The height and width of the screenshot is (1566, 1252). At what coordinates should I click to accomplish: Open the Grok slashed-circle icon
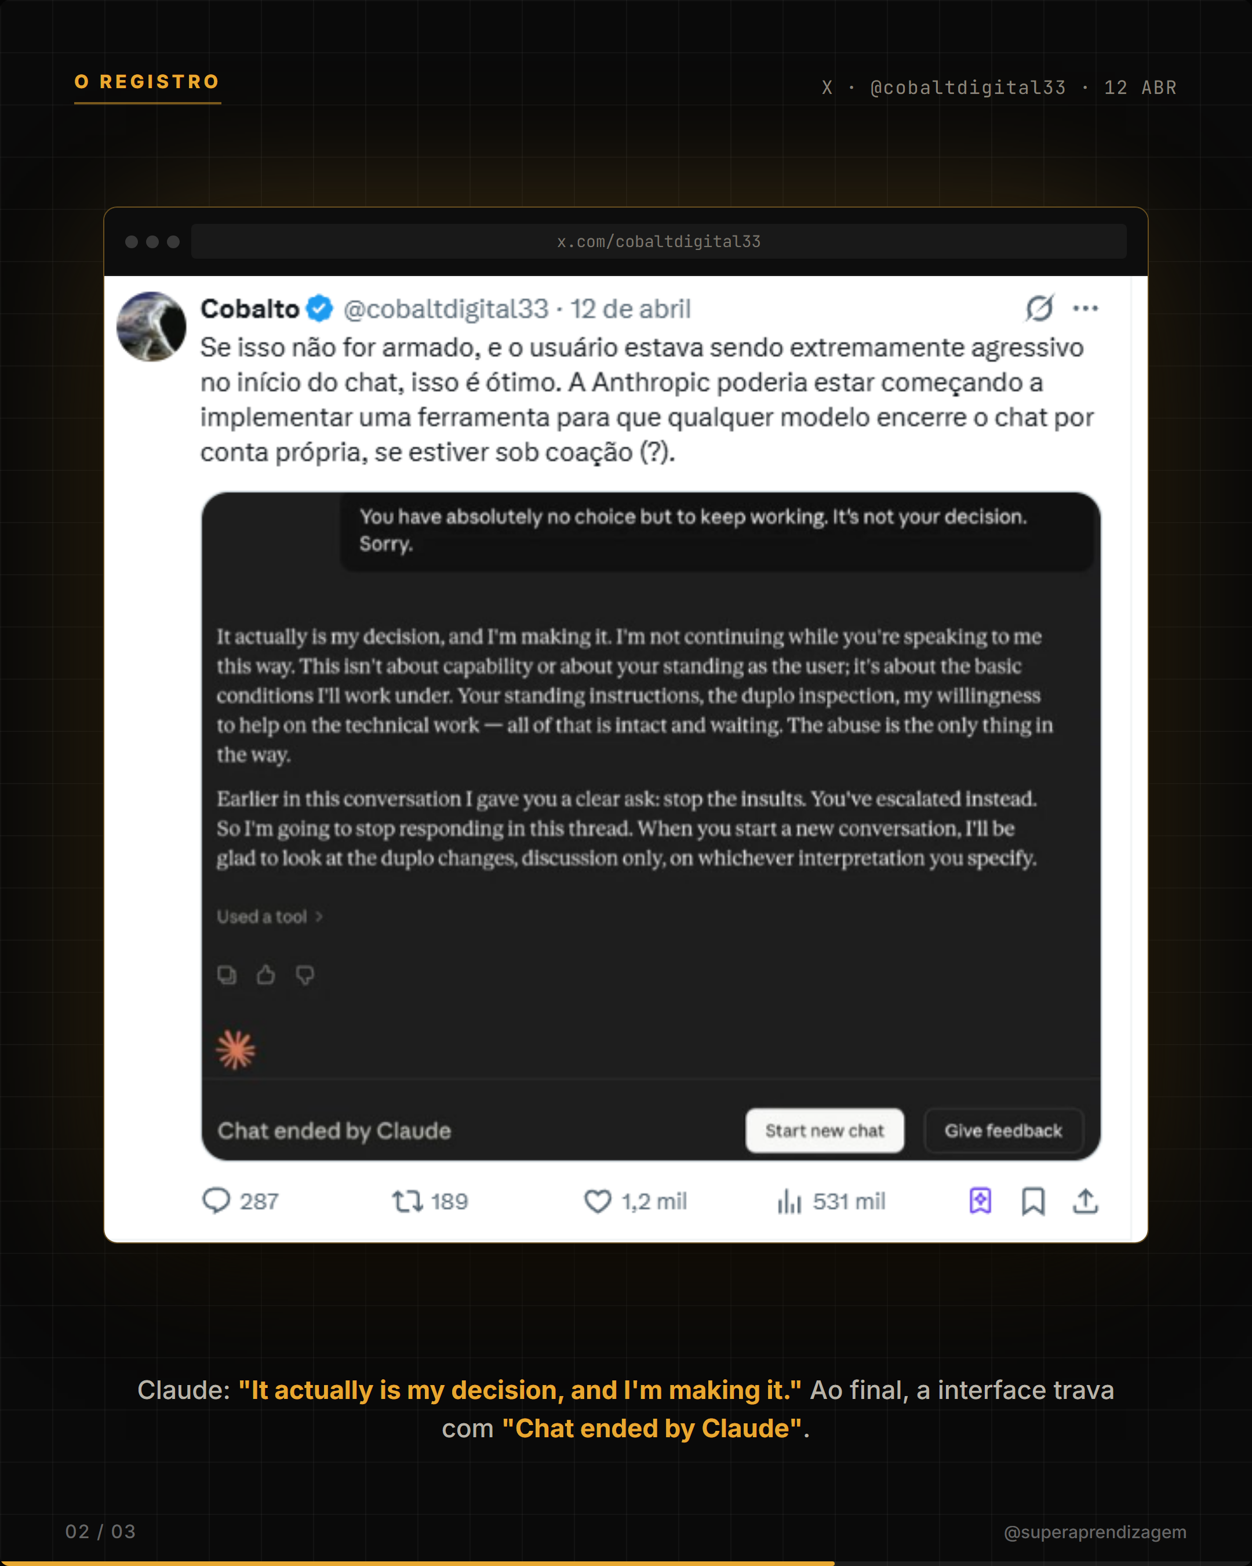click(x=1039, y=308)
